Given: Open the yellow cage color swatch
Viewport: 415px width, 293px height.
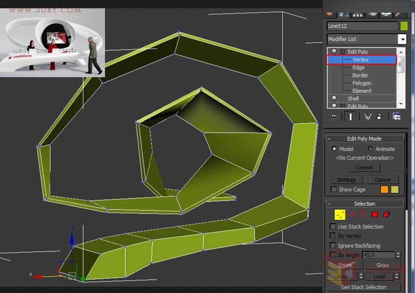Looking at the screenshot, I should click(394, 189).
